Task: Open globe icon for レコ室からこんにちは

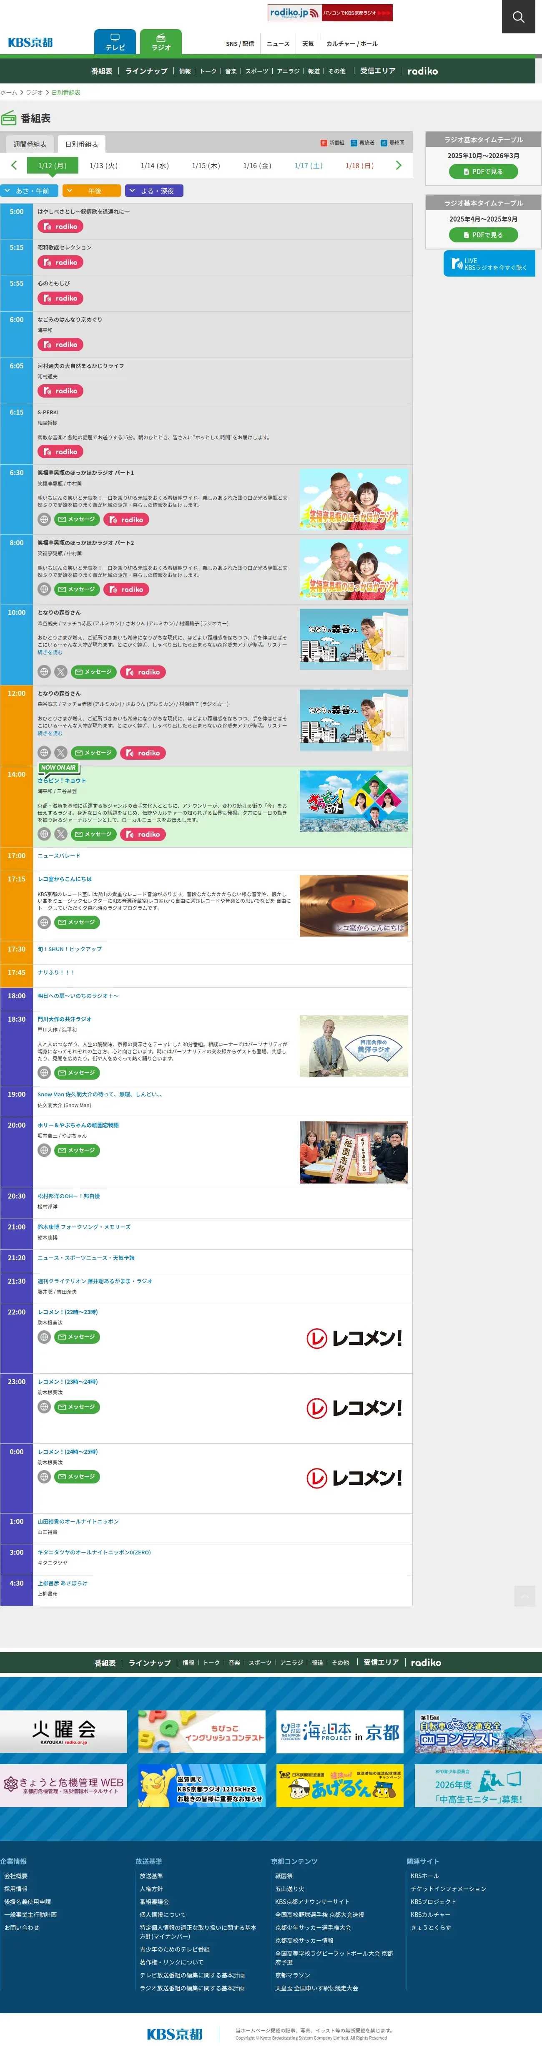Action: coord(45,922)
